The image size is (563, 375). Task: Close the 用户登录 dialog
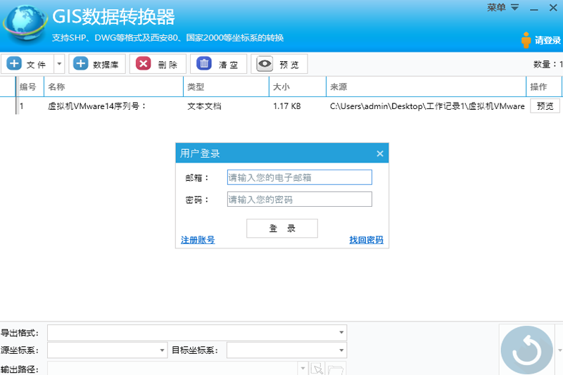coord(380,153)
